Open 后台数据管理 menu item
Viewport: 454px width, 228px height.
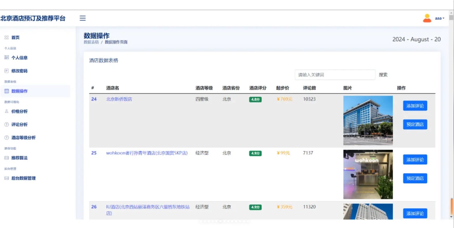coord(24,178)
